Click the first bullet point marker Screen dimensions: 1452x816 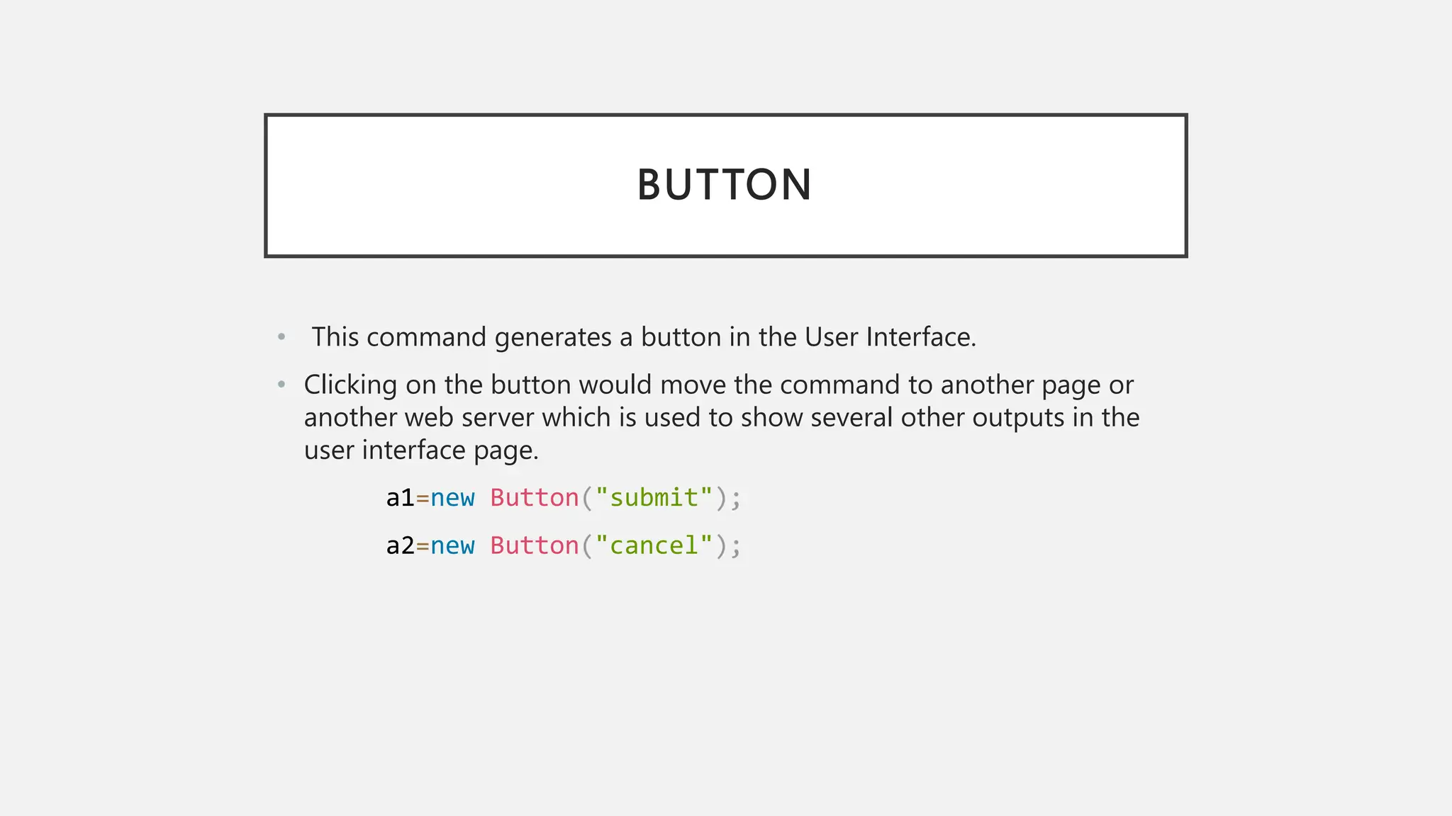[281, 336]
